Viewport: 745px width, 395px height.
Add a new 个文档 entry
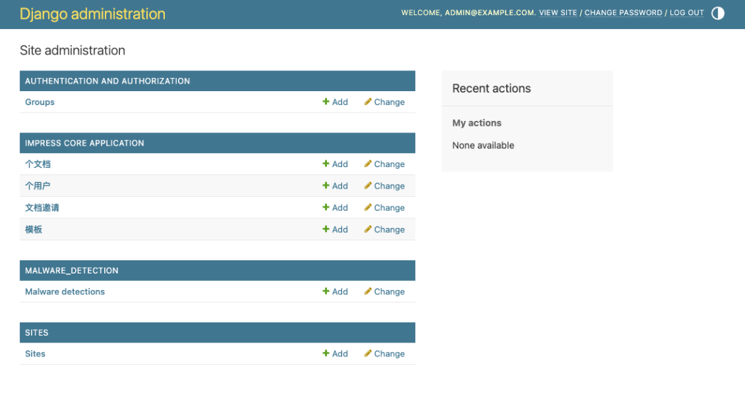tap(335, 164)
